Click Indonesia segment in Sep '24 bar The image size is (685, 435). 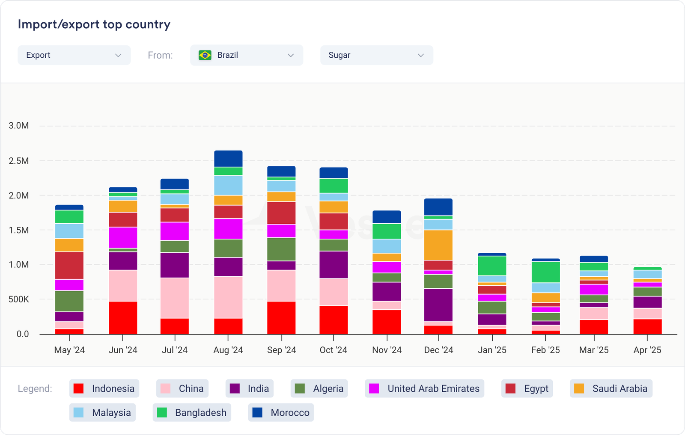pos(281,317)
